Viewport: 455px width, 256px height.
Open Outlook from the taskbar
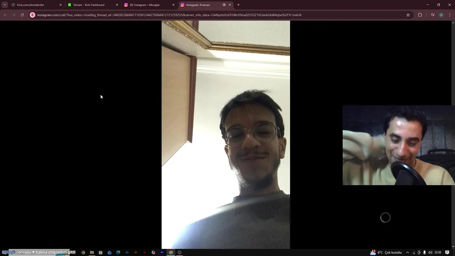click(109, 252)
